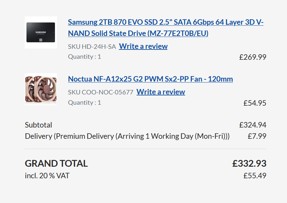Image resolution: width=287 pixels, height=203 pixels.
Task: Click the £54.95 item price
Action: click(x=255, y=103)
